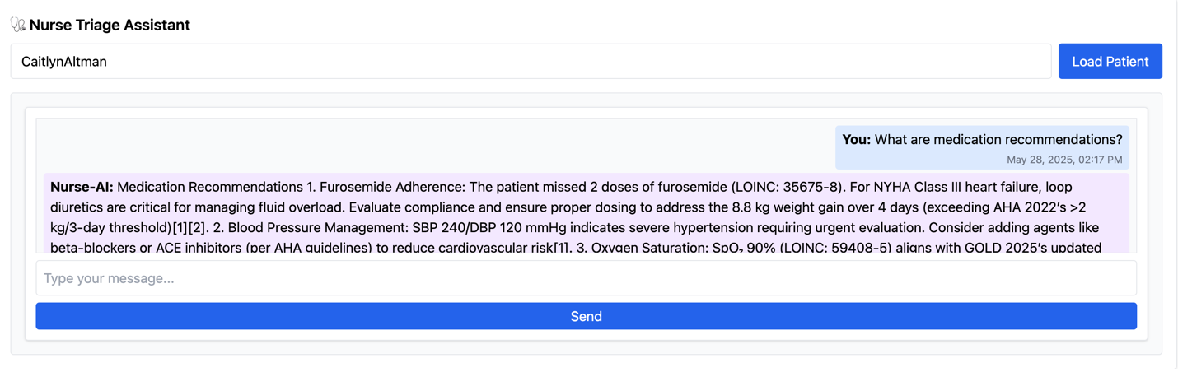Open citation [1][2] after the 3-day threshold
1178x372 pixels.
(189, 227)
